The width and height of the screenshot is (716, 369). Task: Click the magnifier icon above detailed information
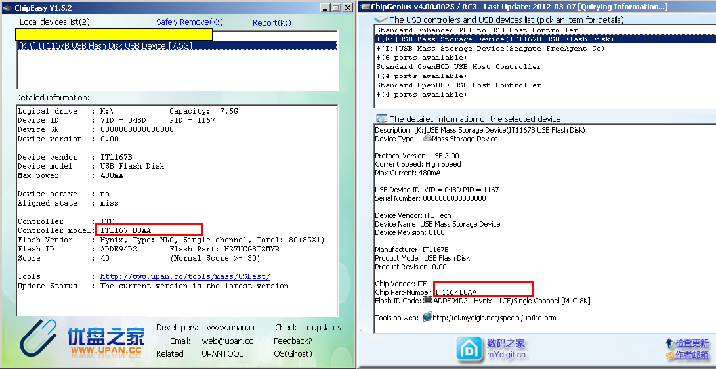pyautogui.click(x=381, y=119)
